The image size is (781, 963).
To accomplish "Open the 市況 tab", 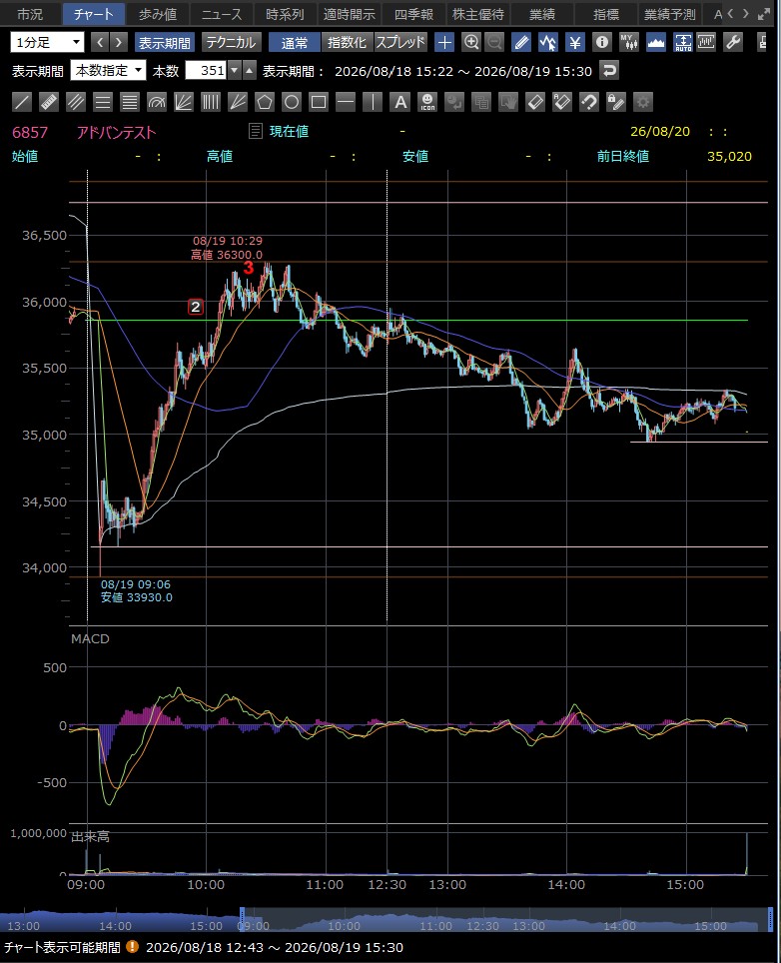I will coord(30,14).
